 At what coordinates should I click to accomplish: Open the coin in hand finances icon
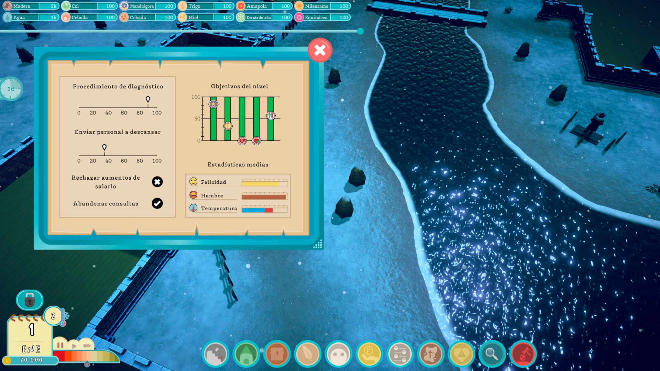[x=369, y=354]
